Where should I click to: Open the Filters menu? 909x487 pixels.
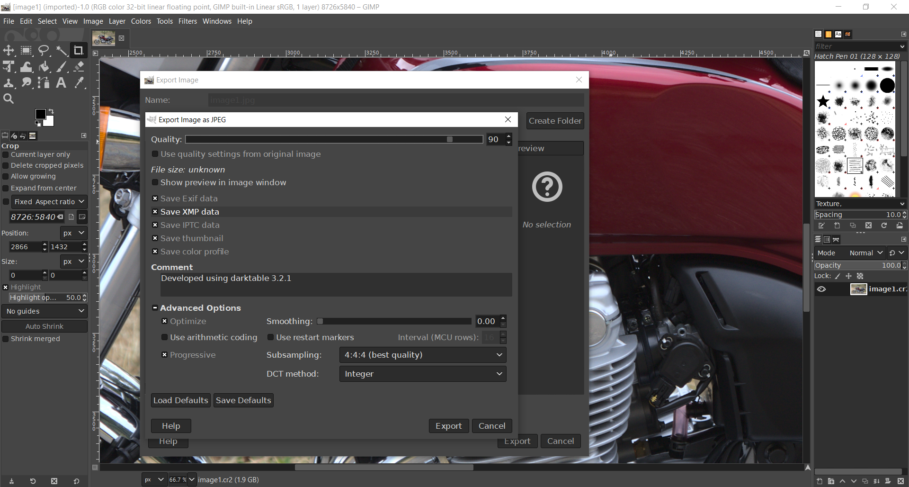(x=187, y=21)
